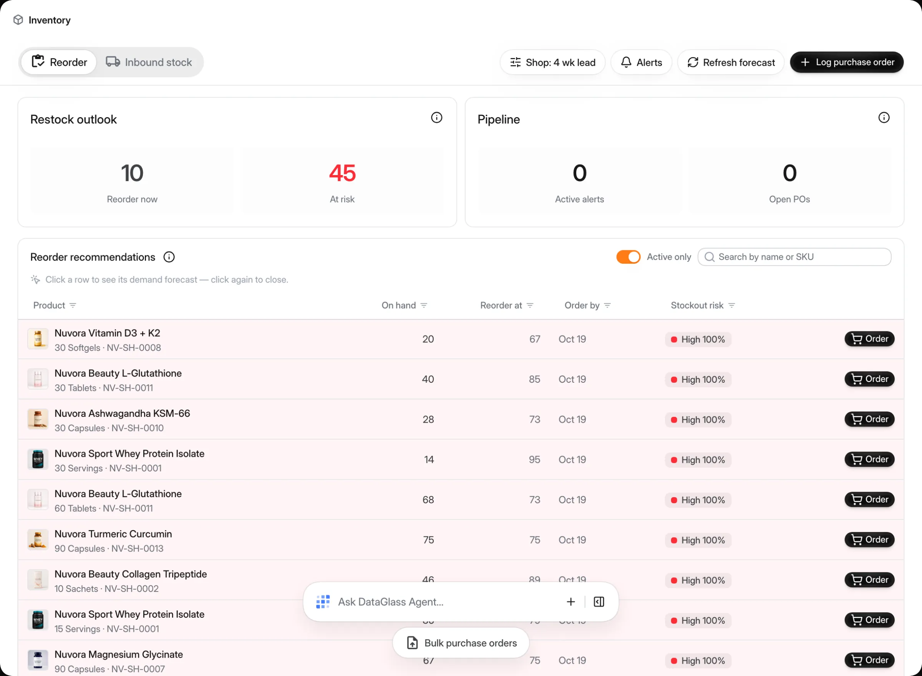Open the Product column filter
The width and height of the screenshot is (922, 676).
point(73,306)
